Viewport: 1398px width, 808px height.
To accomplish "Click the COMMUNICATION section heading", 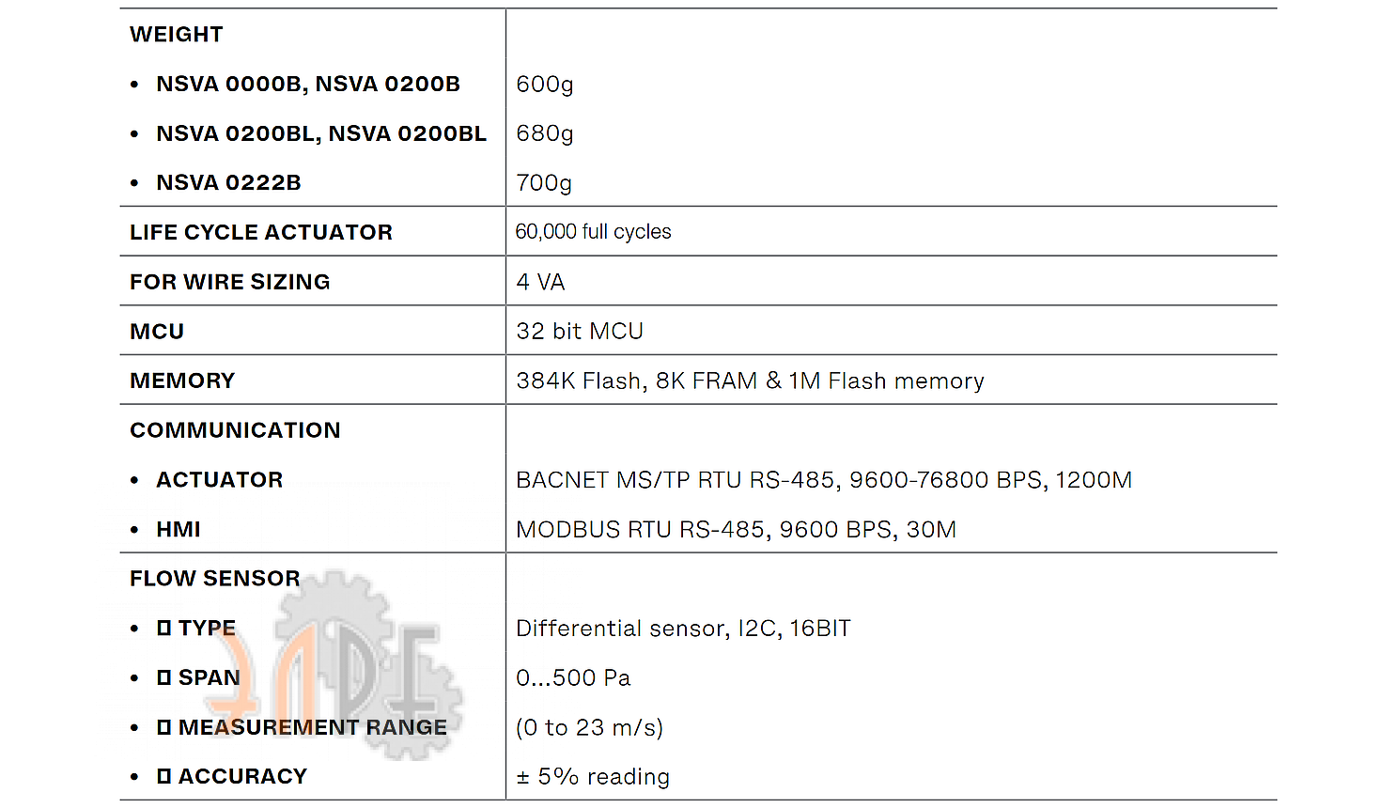I will click(235, 430).
